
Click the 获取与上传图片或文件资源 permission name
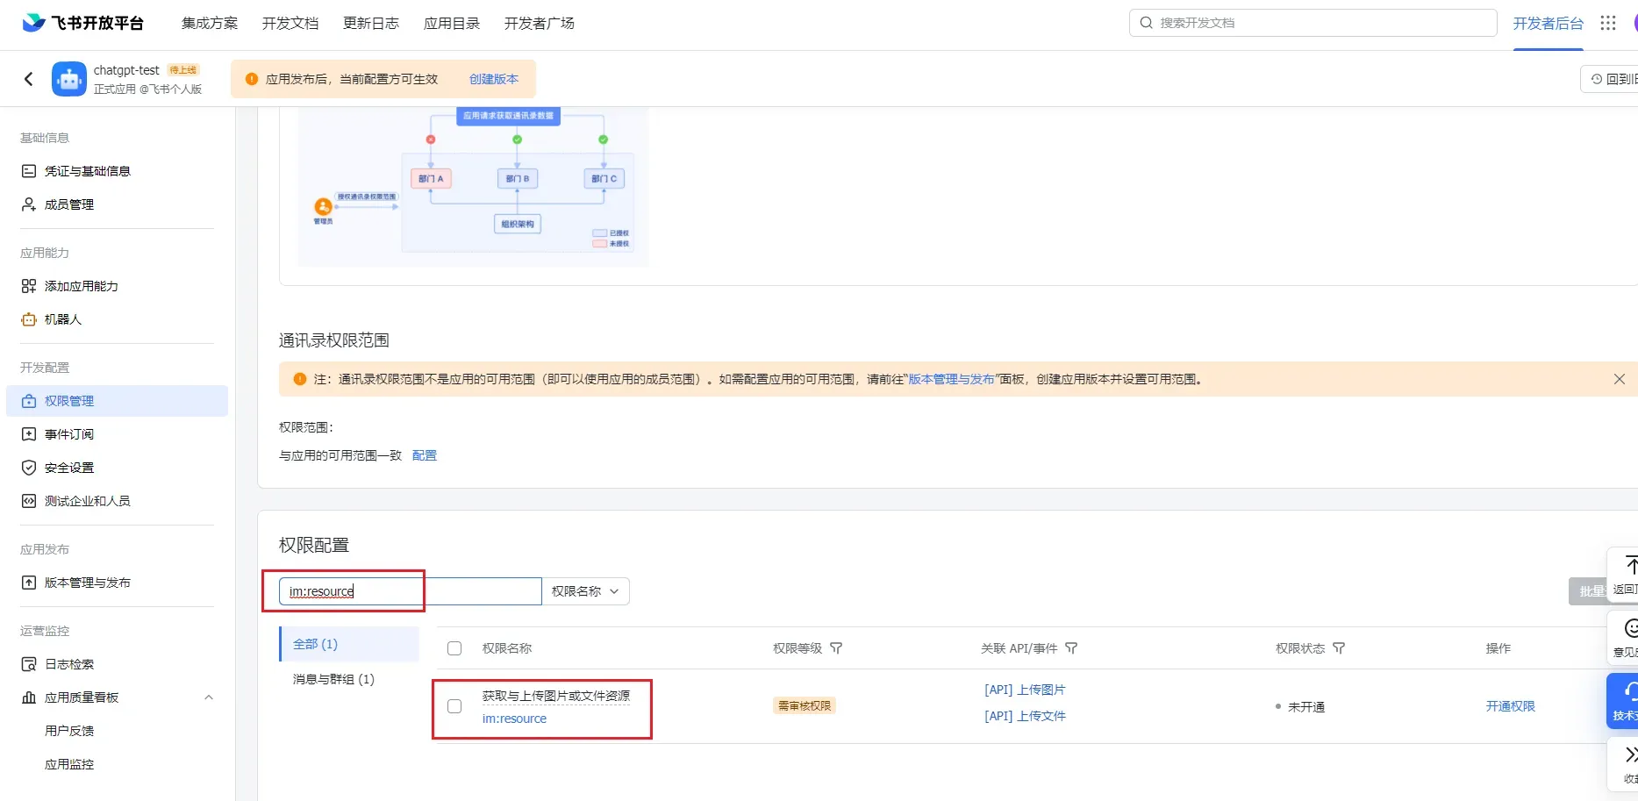click(556, 696)
